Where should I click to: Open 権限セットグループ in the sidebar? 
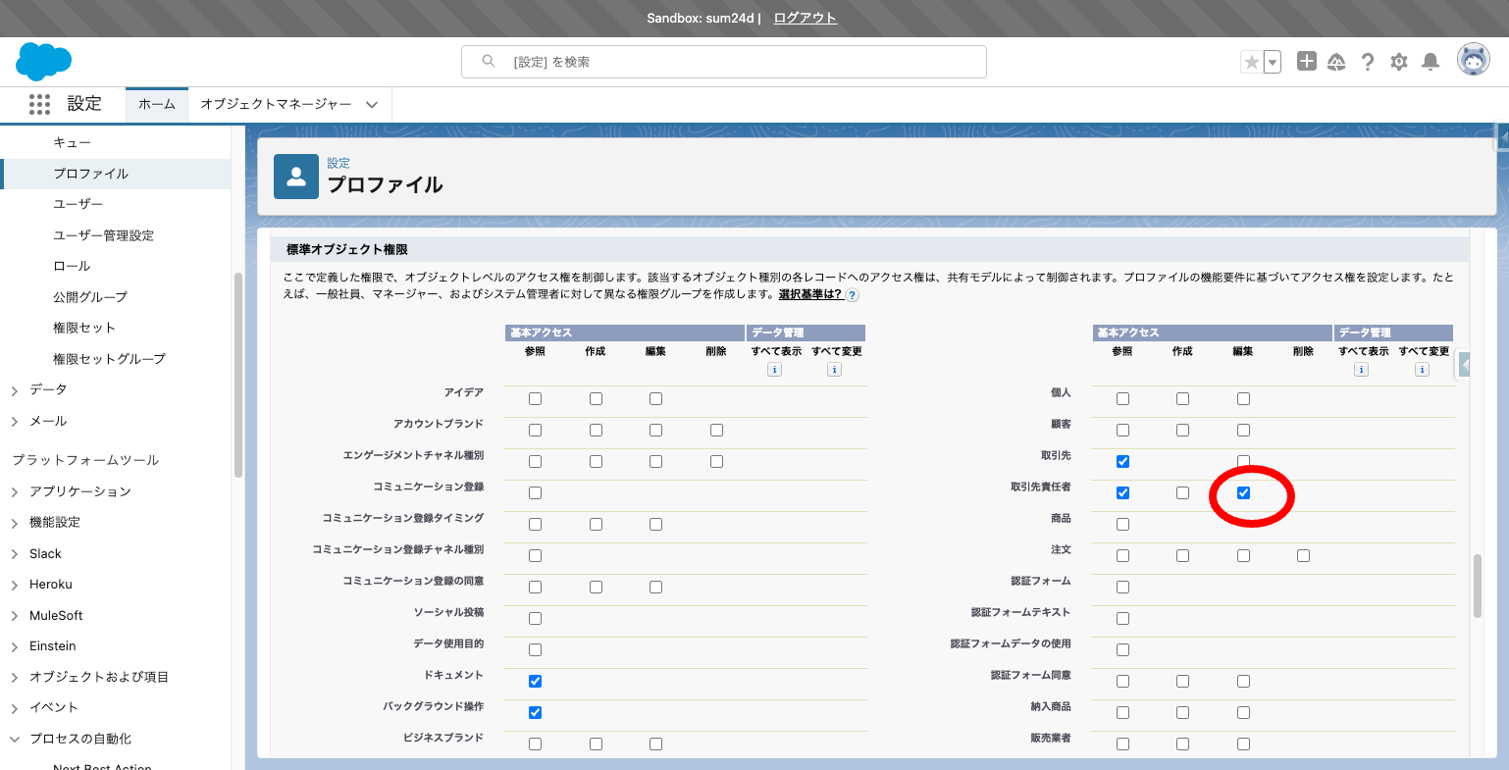(110, 359)
